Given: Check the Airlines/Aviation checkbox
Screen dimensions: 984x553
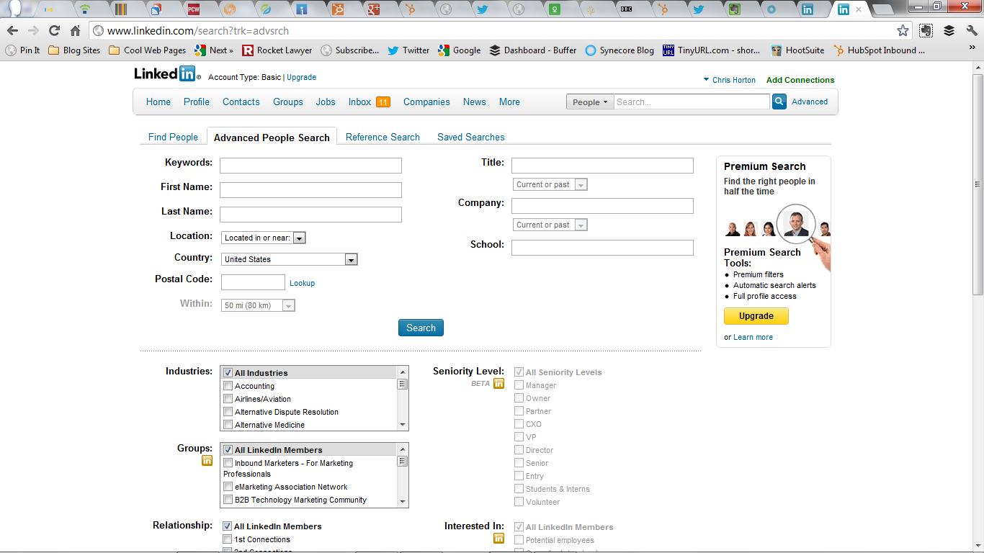Looking at the screenshot, I should [228, 399].
